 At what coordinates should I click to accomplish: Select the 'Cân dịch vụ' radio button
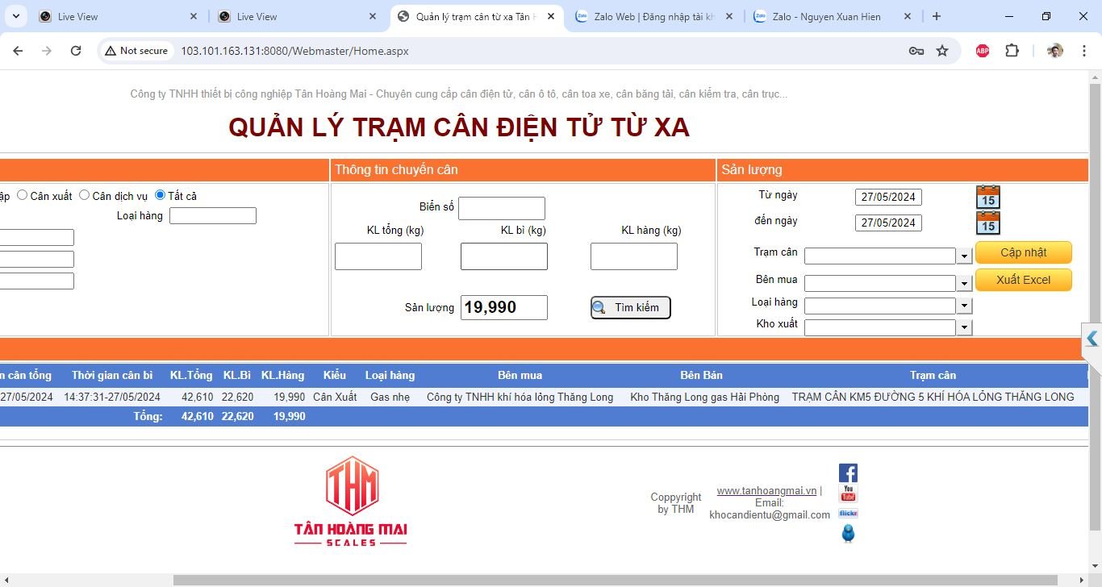point(84,195)
